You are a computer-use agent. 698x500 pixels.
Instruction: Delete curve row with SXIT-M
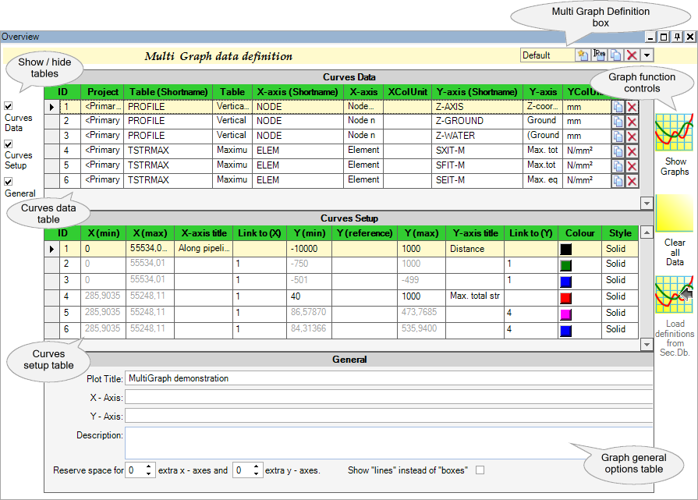pyautogui.click(x=632, y=151)
